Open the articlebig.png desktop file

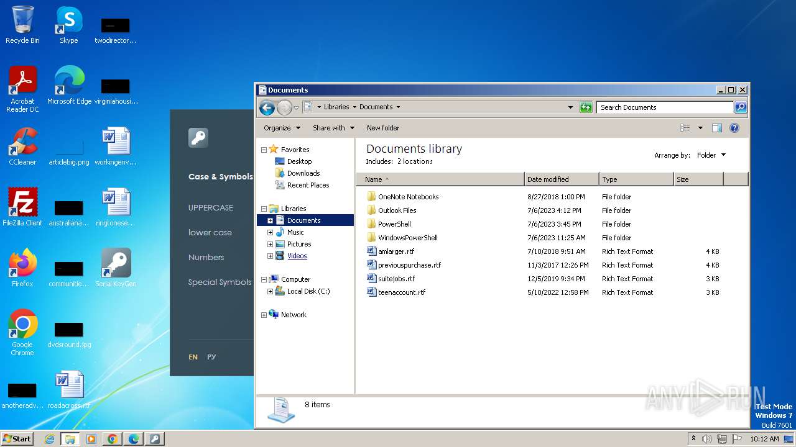[69, 151]
